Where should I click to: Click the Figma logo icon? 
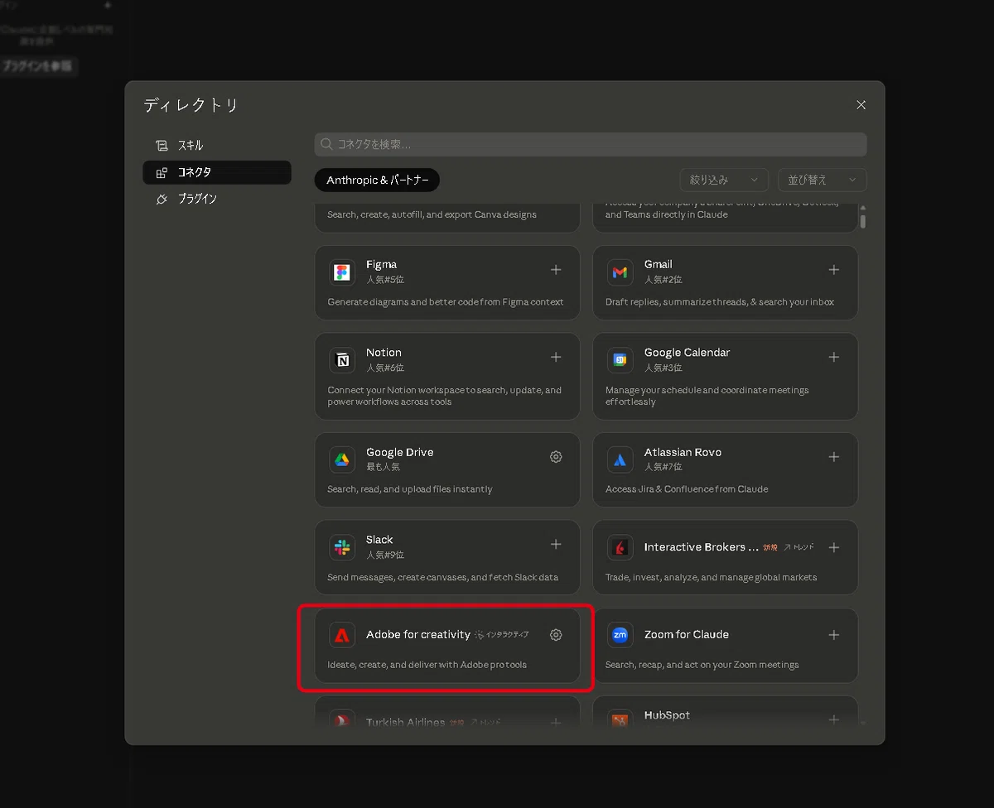(342, 272)
